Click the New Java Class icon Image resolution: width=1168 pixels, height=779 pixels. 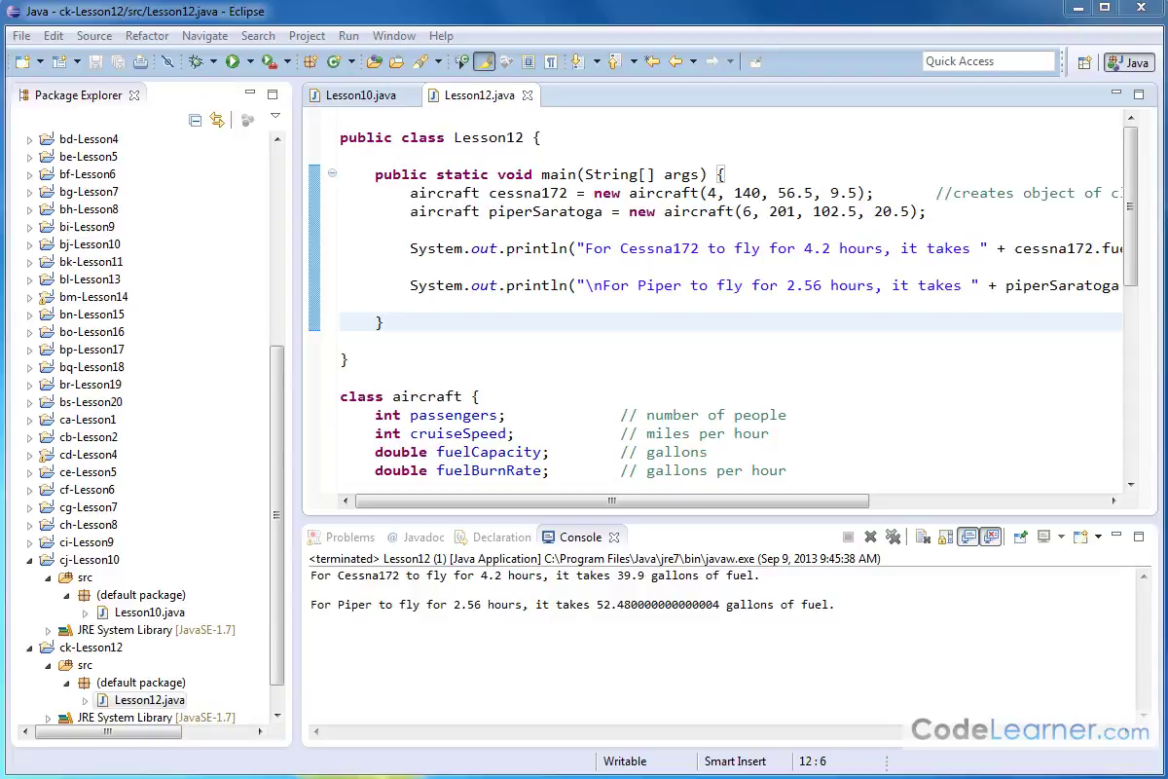tap(334, 61)
